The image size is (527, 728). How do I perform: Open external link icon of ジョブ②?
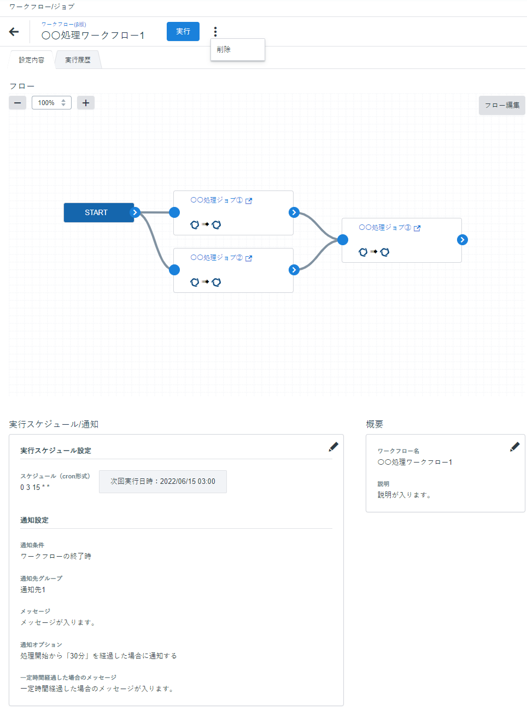(249, 258)
